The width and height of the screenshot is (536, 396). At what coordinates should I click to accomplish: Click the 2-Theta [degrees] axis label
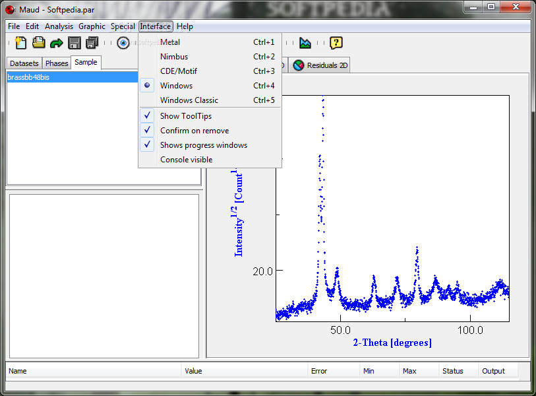coord(392,343)
